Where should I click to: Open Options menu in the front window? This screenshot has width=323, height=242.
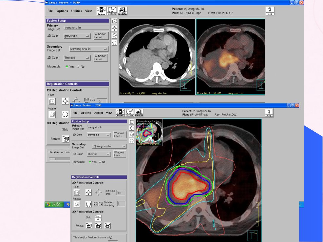click(x=86, y=113)
